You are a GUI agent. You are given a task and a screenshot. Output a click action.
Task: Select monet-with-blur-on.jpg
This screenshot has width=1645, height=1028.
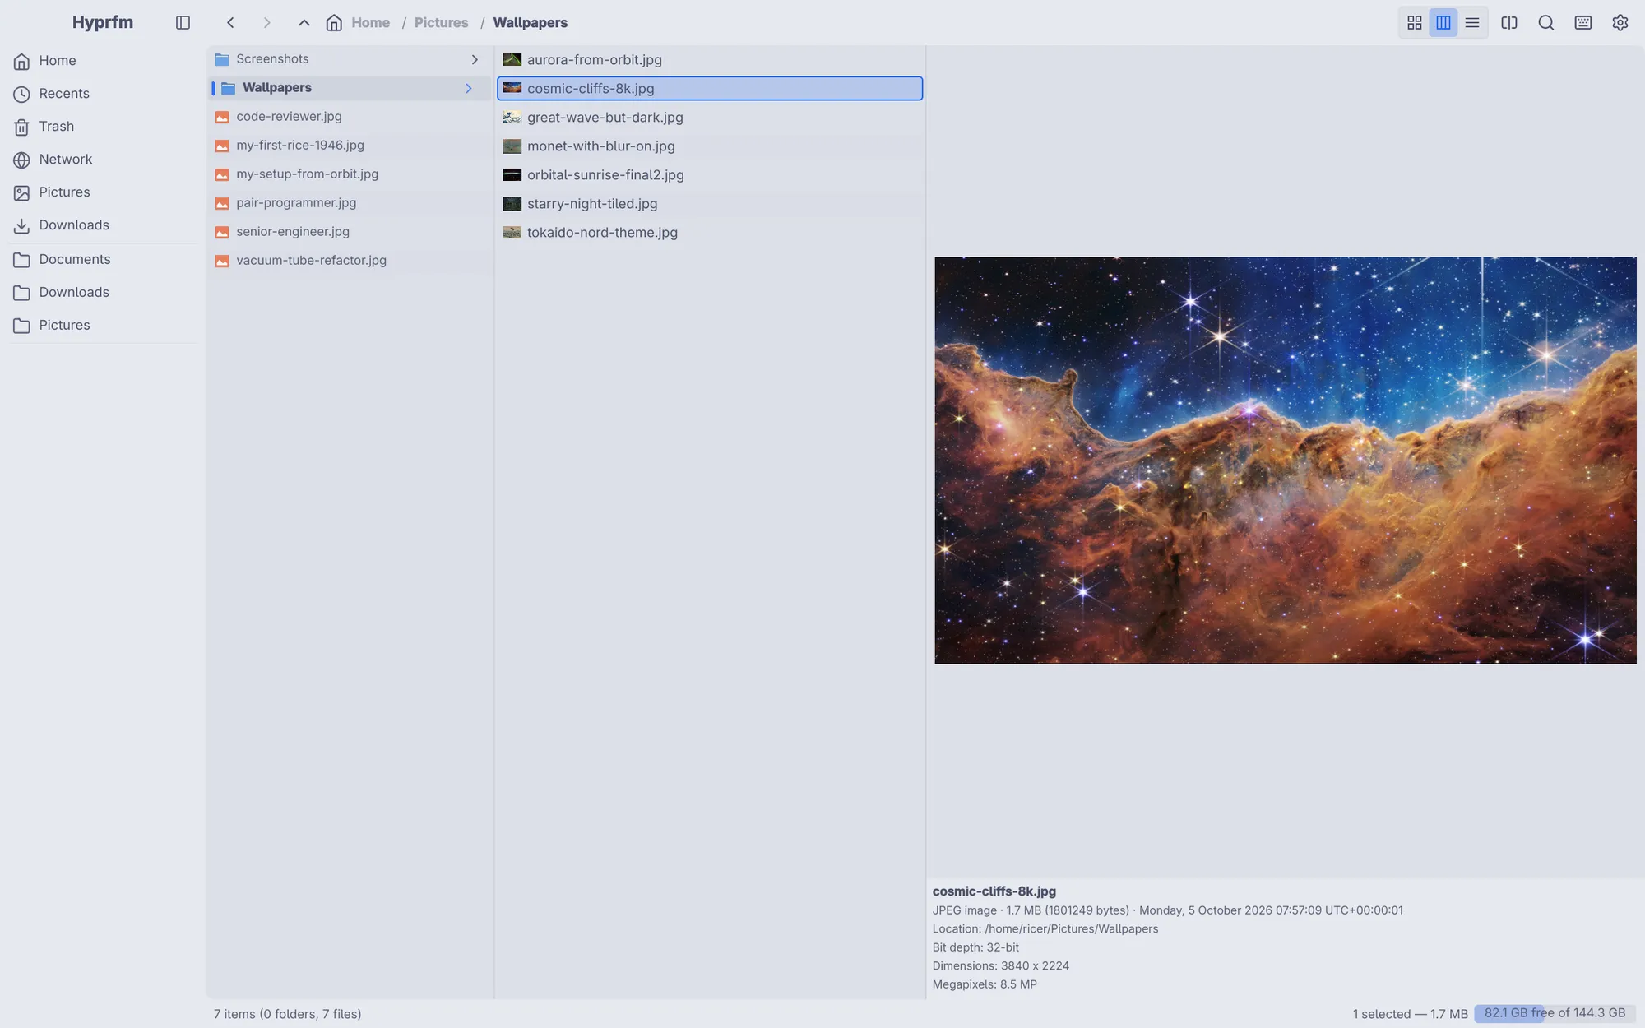(x=710, y=146)
